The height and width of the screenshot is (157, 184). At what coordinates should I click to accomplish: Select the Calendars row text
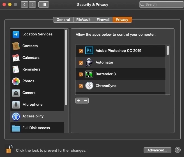(31, 57)
